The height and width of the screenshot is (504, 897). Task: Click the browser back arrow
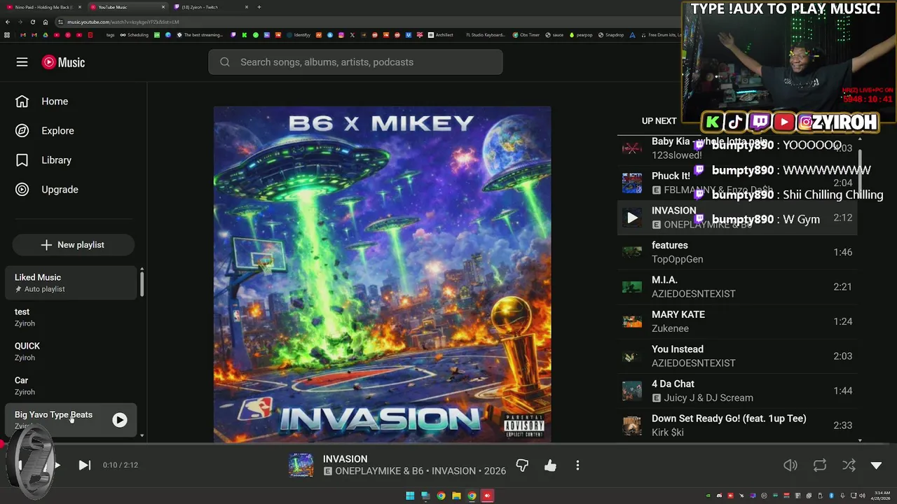click(8, 22)
